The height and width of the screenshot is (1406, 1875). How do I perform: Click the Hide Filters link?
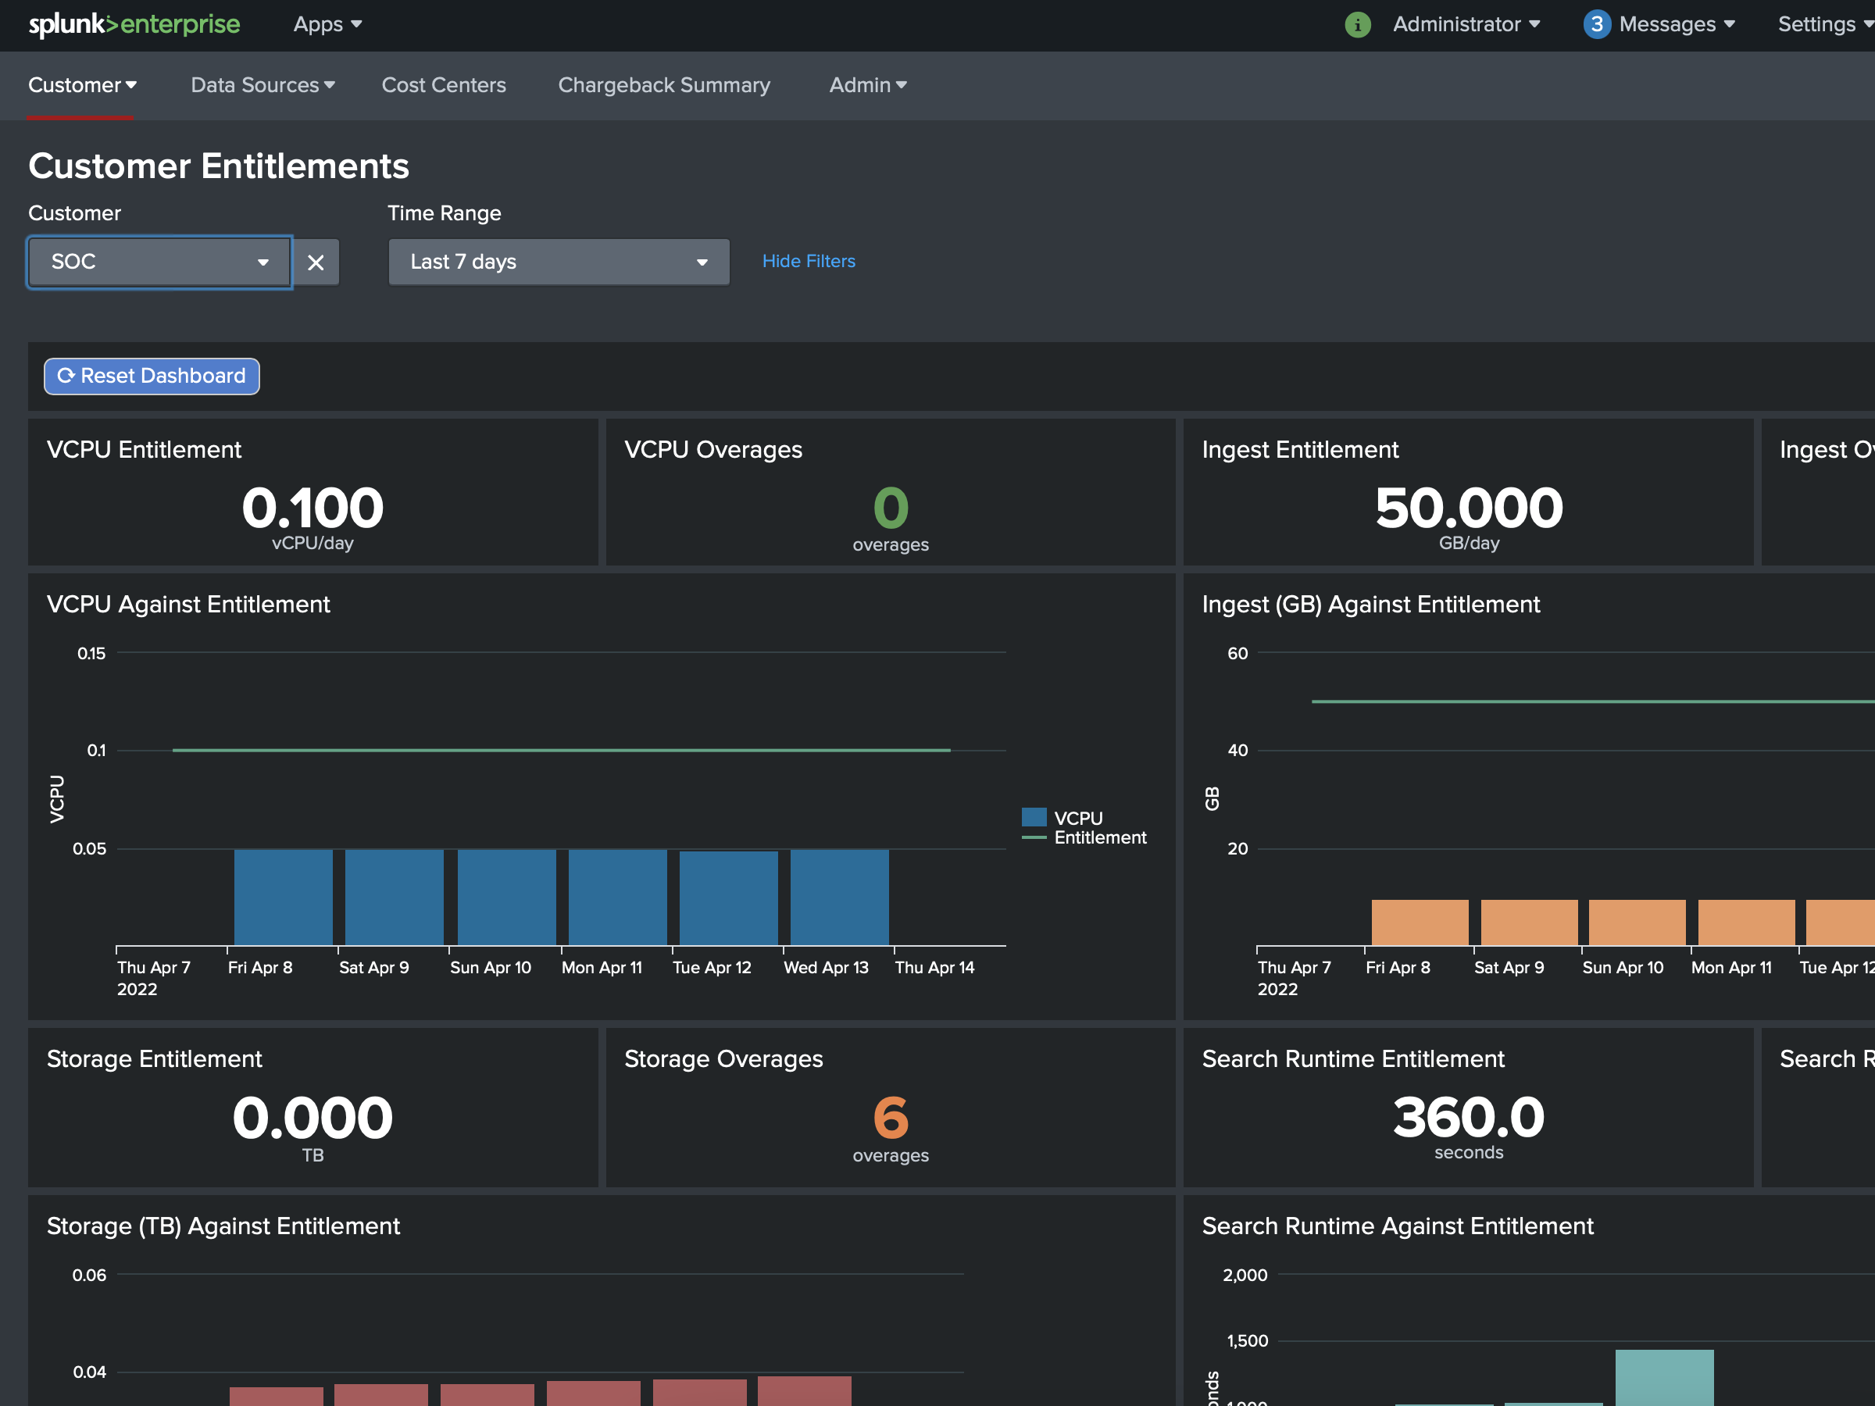coord(809,261)
